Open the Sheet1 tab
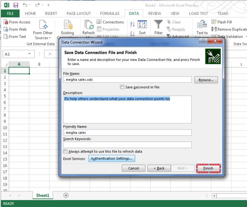Viewport: 247px width, 207px height. tap(43, 195)
